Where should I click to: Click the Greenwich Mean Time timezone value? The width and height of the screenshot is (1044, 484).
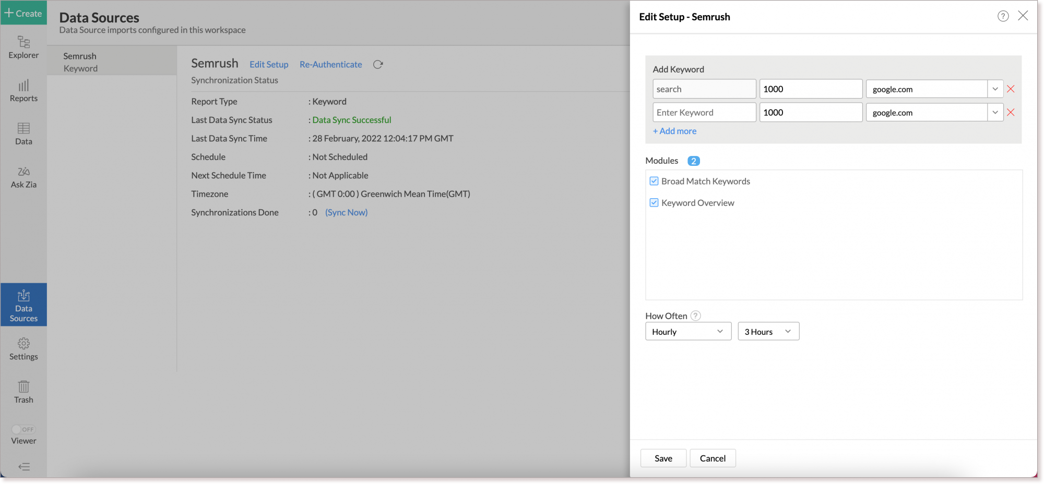(391, 194)
